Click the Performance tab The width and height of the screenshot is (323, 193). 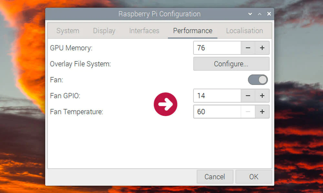point(193,31)
